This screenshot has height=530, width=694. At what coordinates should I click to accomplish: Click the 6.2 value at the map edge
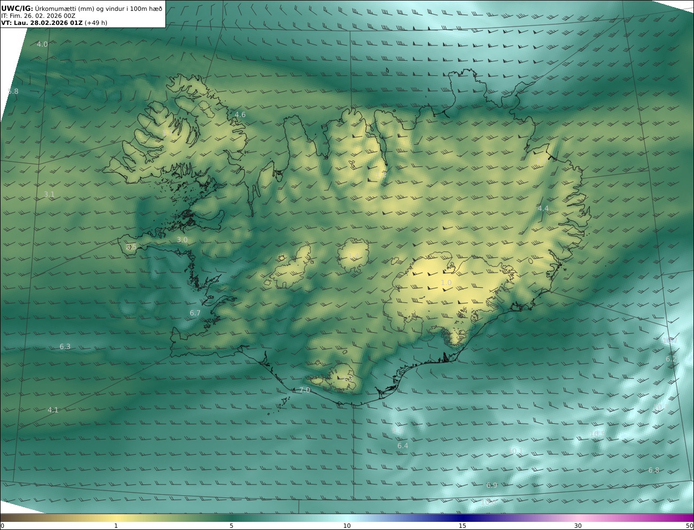671,359
